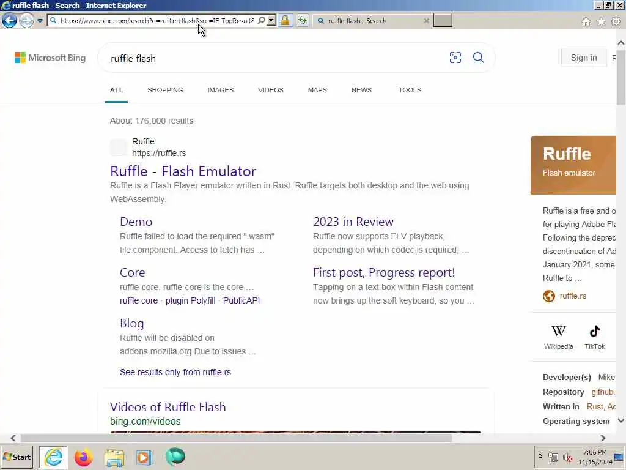Open the Ruffle - Flash Emulator result
Screen dimensions: 626x470
point(183,171)
